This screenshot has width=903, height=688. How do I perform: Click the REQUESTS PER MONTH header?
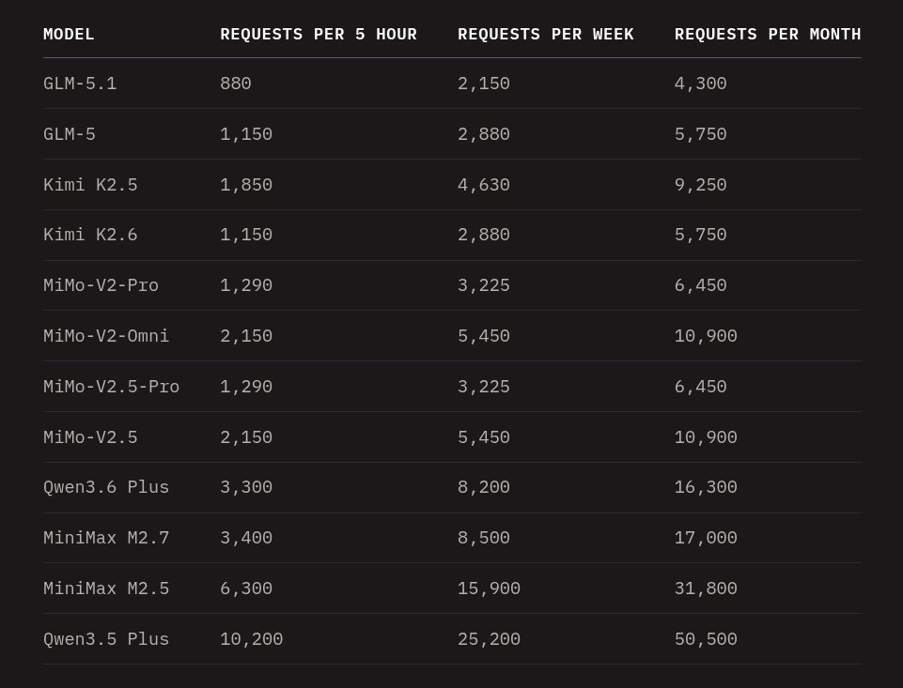(x=768, y=35)
